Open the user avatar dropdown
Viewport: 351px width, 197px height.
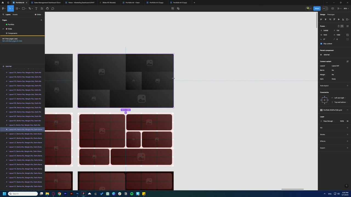click(308, 8)
